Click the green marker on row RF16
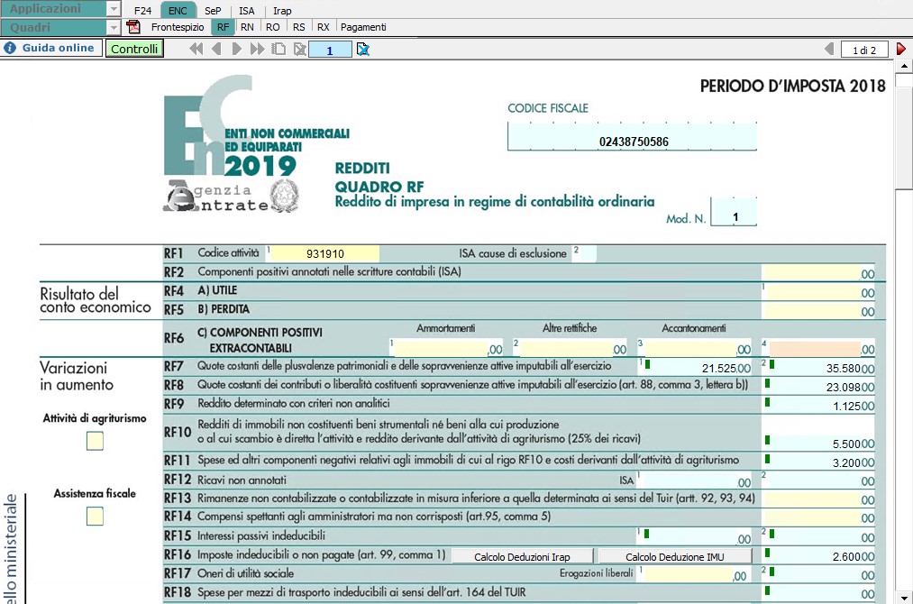This screenshot has height=604, width=913. 767,552
